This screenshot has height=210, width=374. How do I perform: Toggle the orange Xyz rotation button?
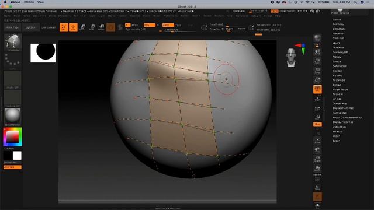(x=317, y=124)
